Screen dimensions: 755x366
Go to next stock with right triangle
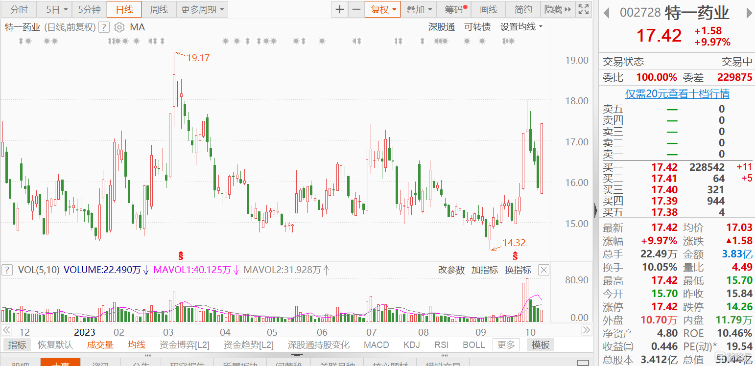click(748, 12)
